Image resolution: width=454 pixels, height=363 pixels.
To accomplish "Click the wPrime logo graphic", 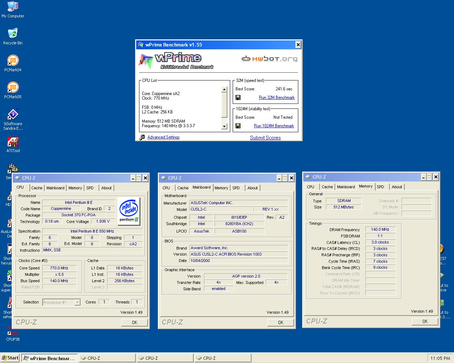I will (176, 61).
